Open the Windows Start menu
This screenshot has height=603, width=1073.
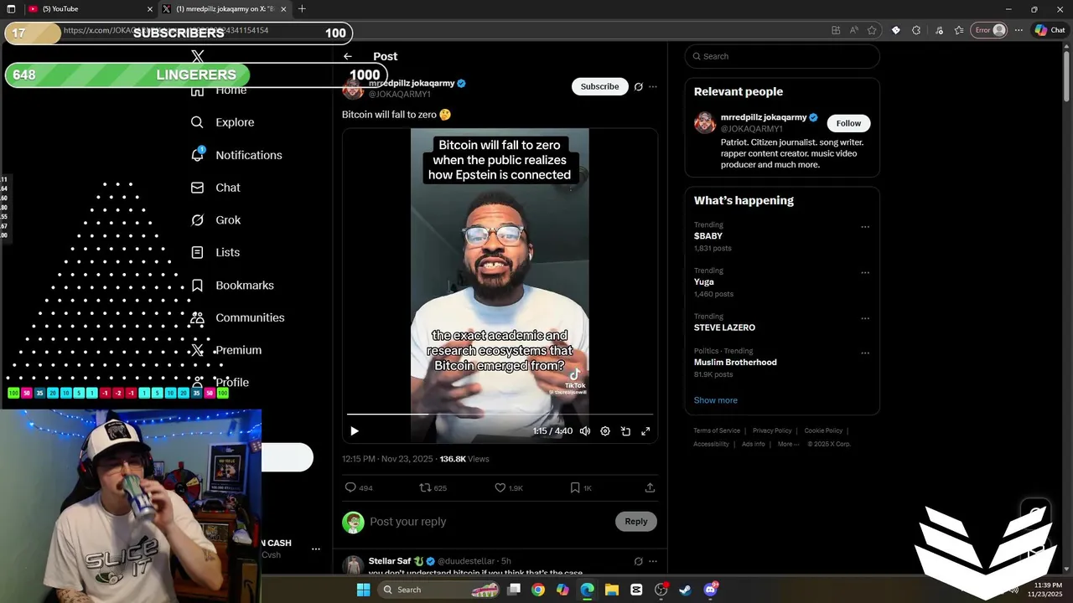[x=363, y=590]
